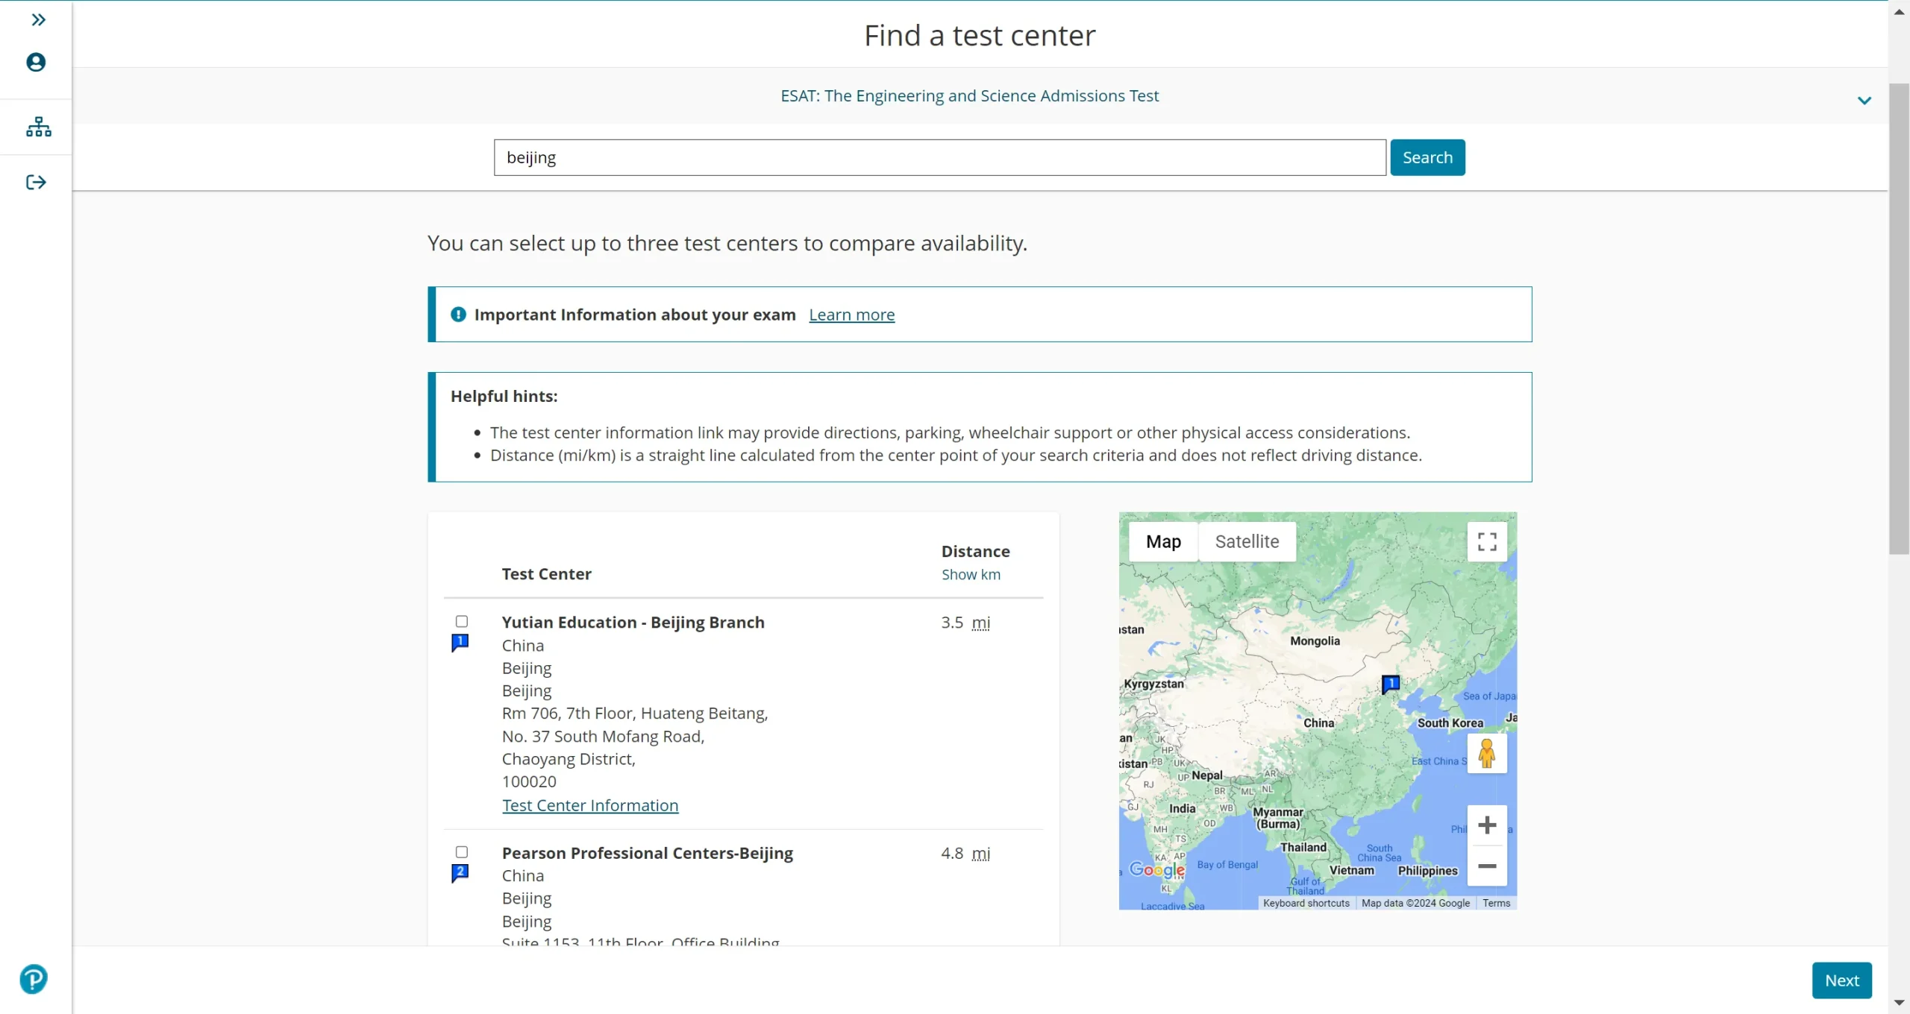Zoom in on the map
Image resolution: width=1910 pixels, height=1014 pixels.
coord(1487,825)
